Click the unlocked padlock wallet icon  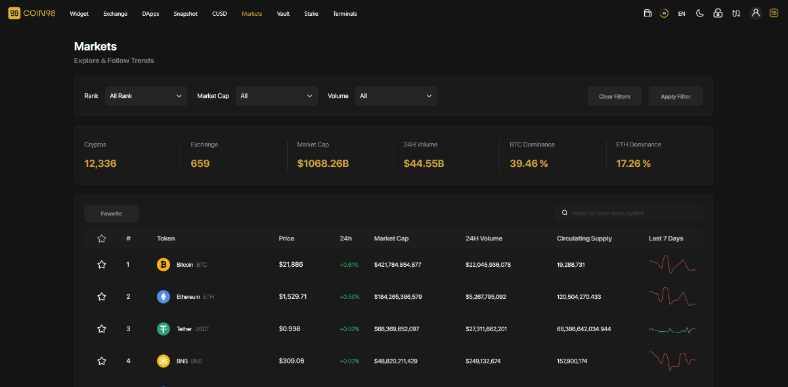pyautogui.click(x=718, y=13)
